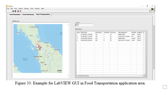Click George Town label on map

point(38,56)
